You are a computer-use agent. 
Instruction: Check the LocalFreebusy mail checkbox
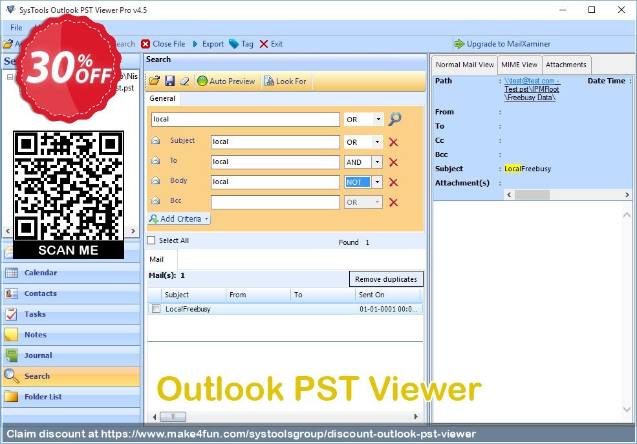click(x=156, y=309)
